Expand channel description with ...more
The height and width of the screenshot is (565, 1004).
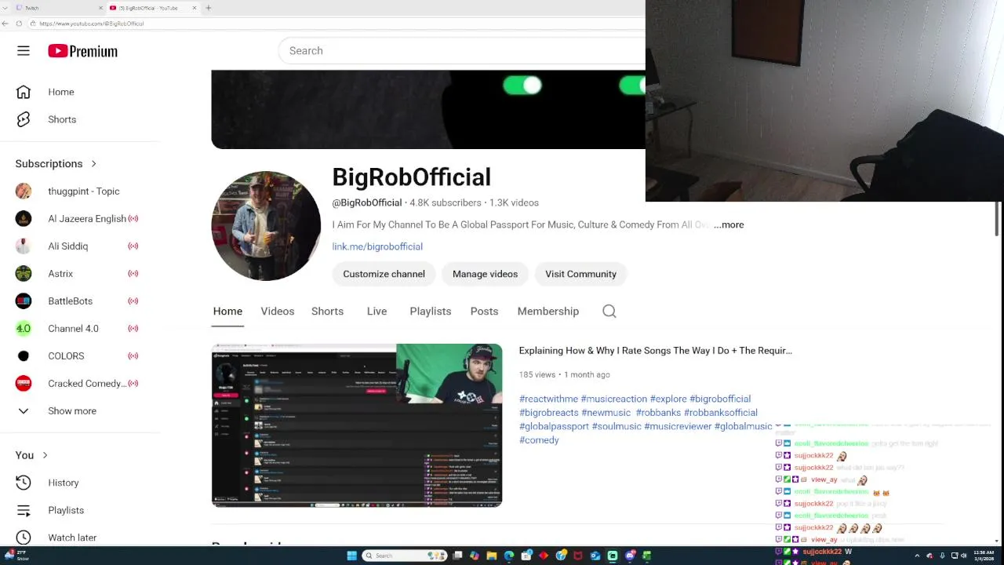pos(729,224)
